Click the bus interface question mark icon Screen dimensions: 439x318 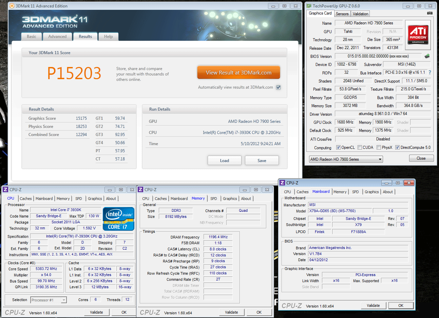tap(430, 72)
